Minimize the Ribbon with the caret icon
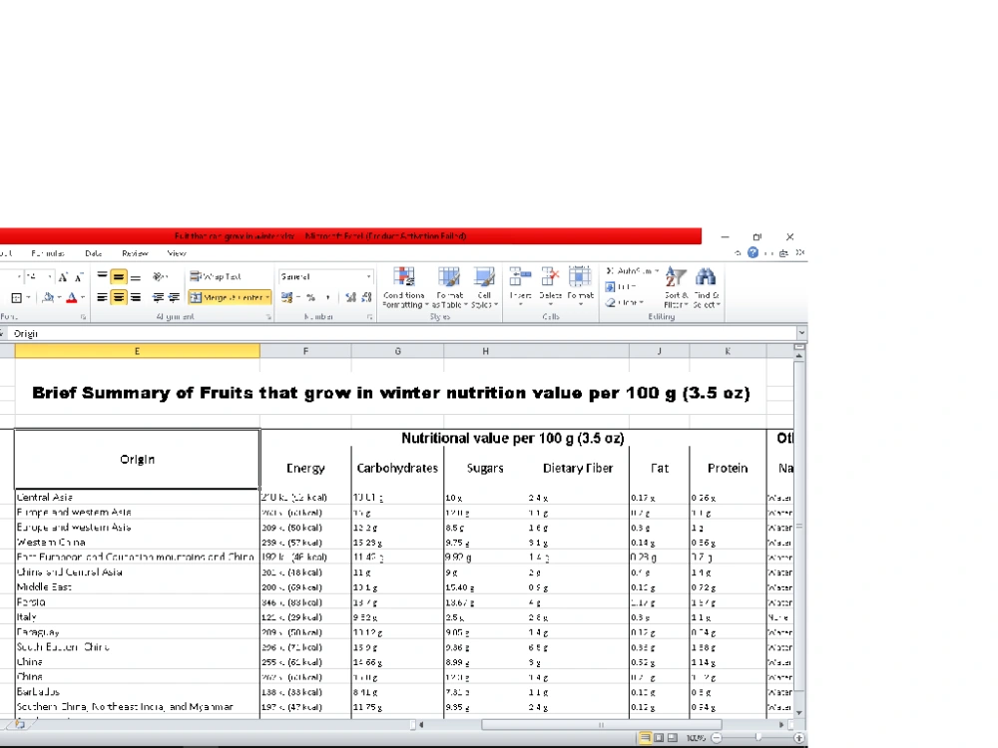Image resolution: width=998 pixels, height=748 pixels. point(738,253)
